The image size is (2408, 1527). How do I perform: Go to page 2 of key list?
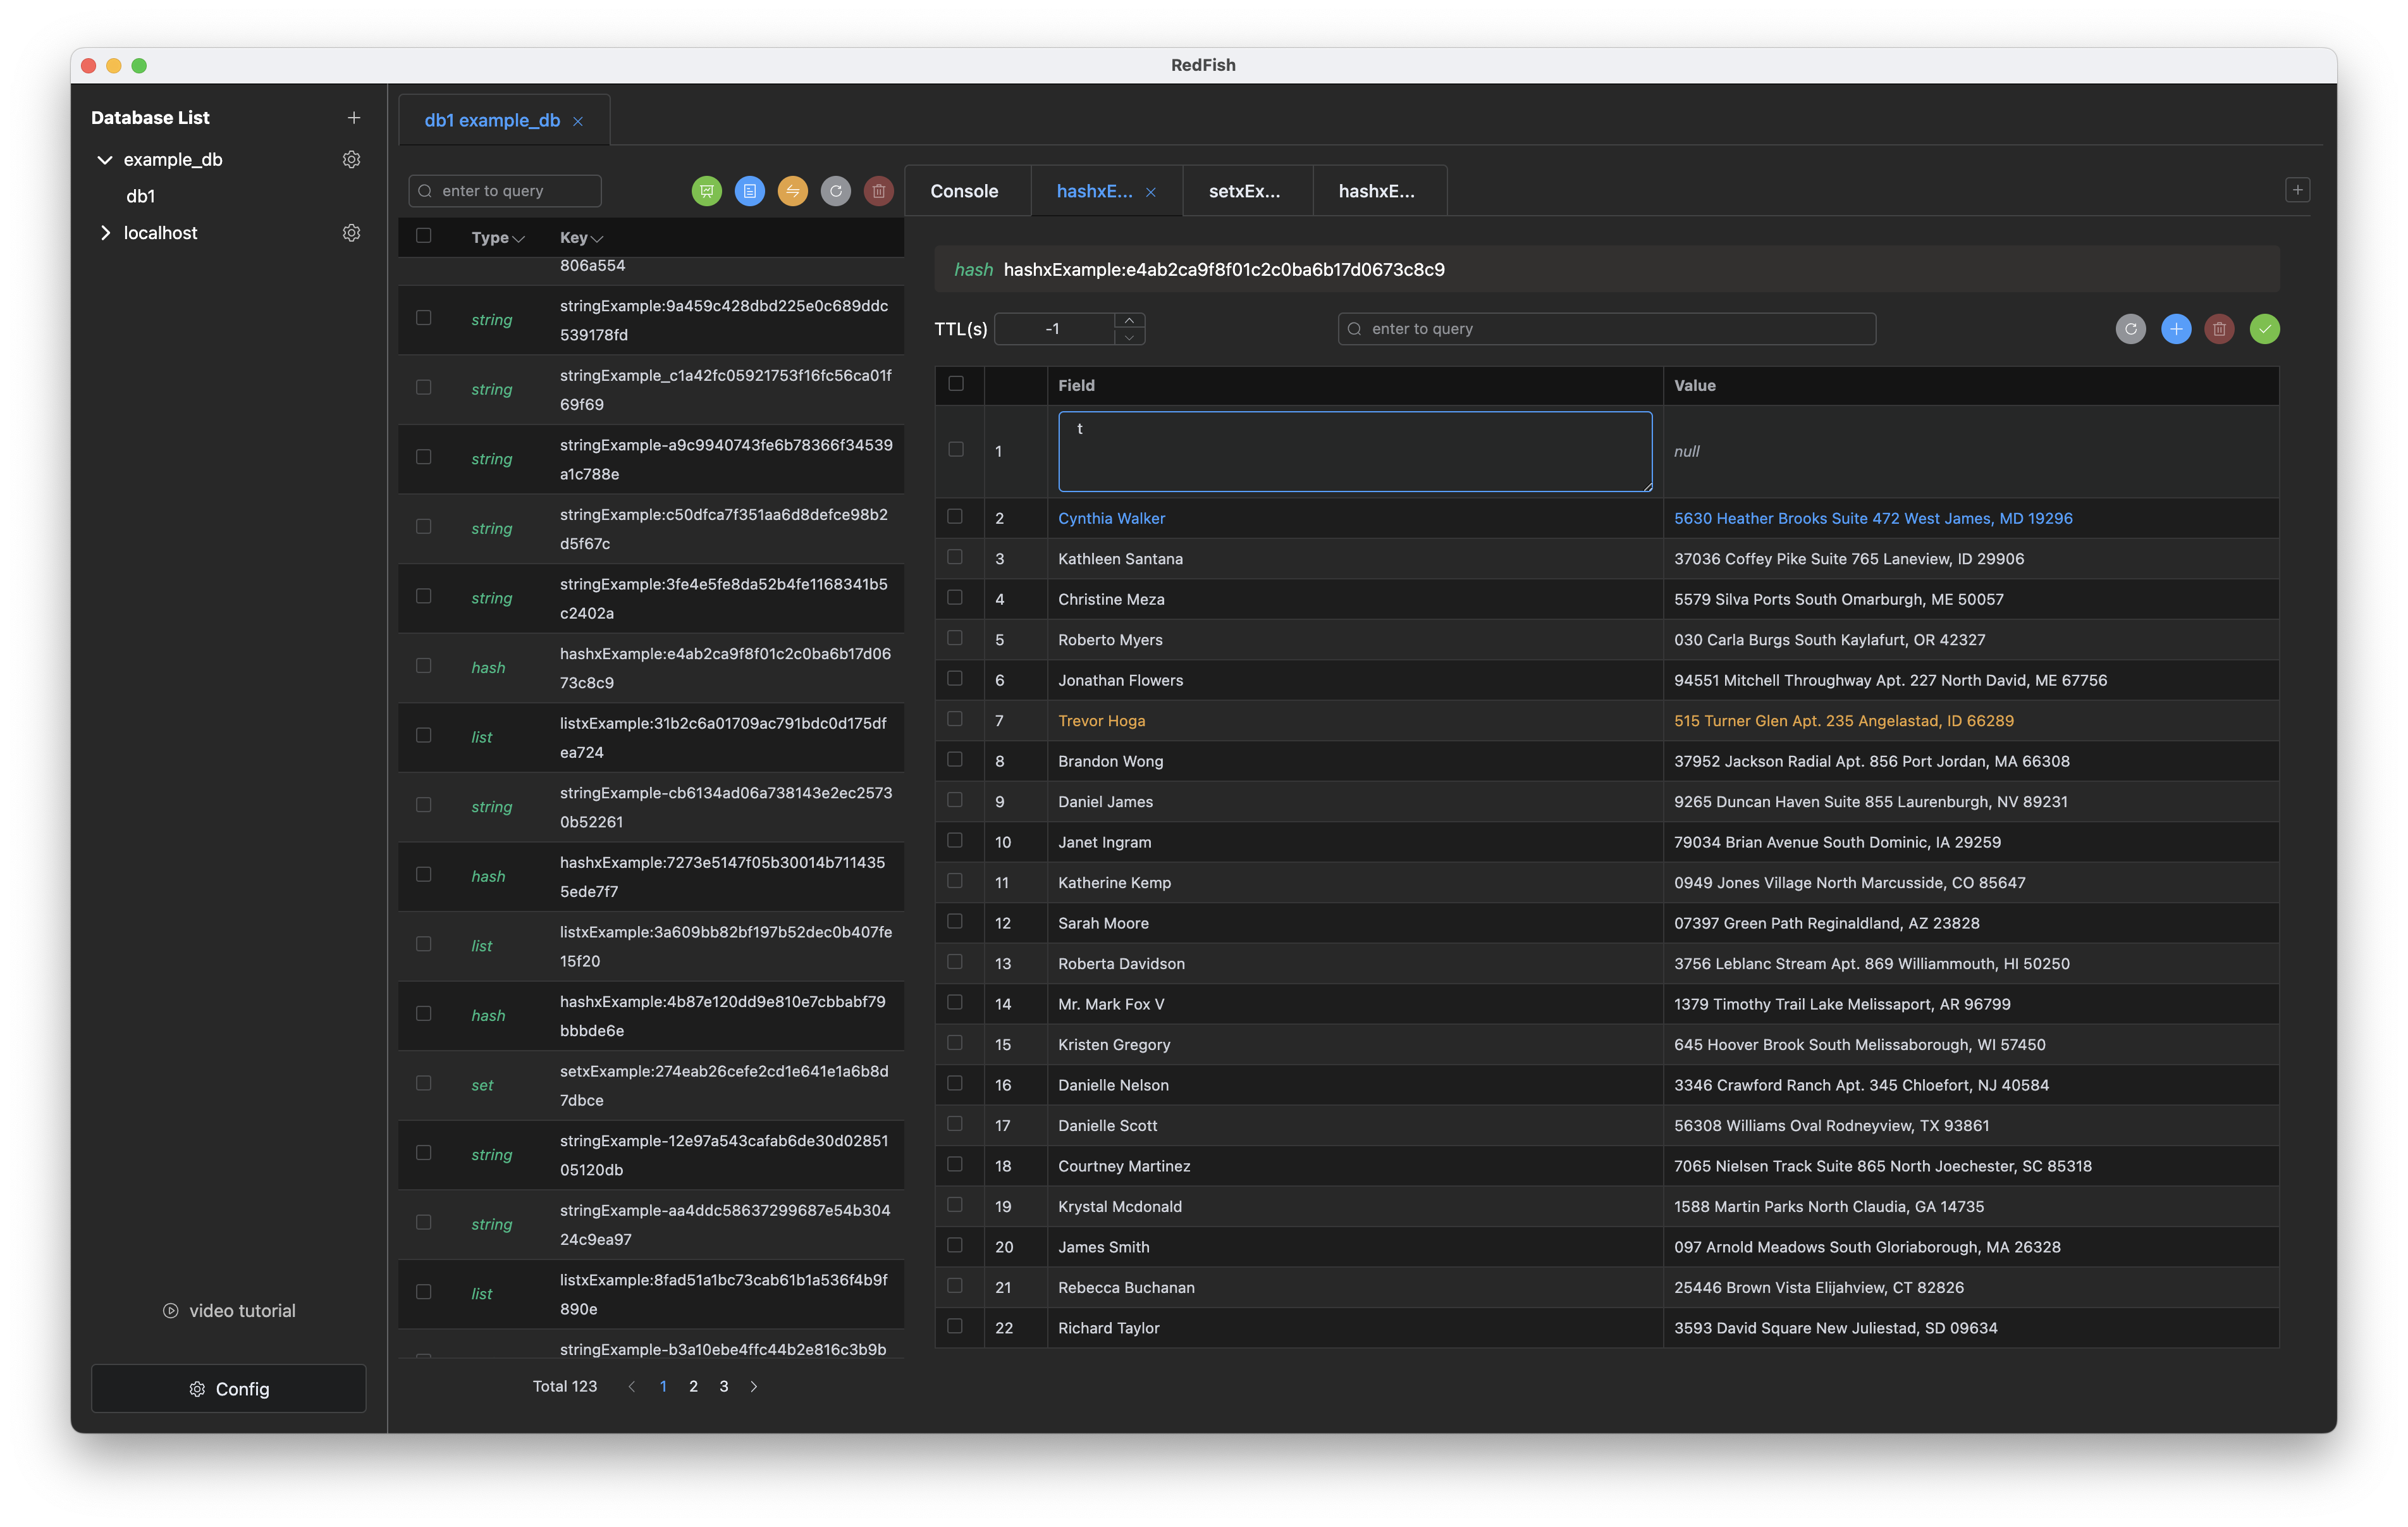[x=693, y=1386]
